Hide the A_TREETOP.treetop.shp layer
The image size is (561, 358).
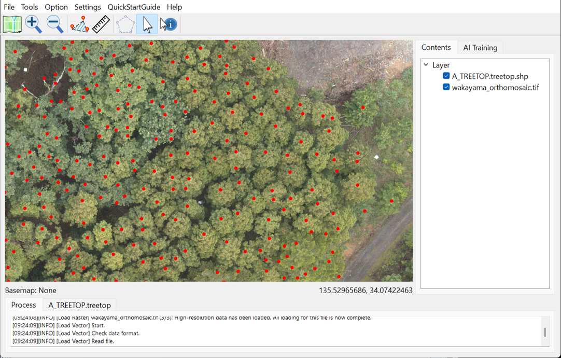coord(446,76)
